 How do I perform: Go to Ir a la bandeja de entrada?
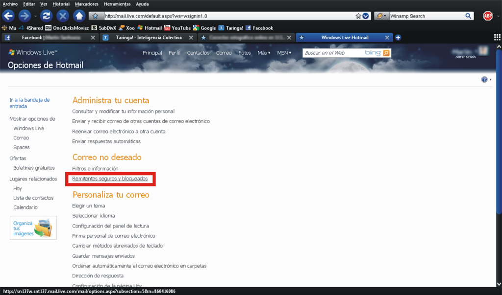point(29,103)
